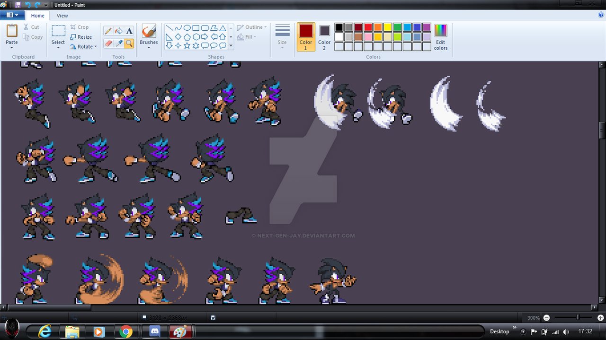Pick the red color swatch
The image size is (606, 340).
368,27
